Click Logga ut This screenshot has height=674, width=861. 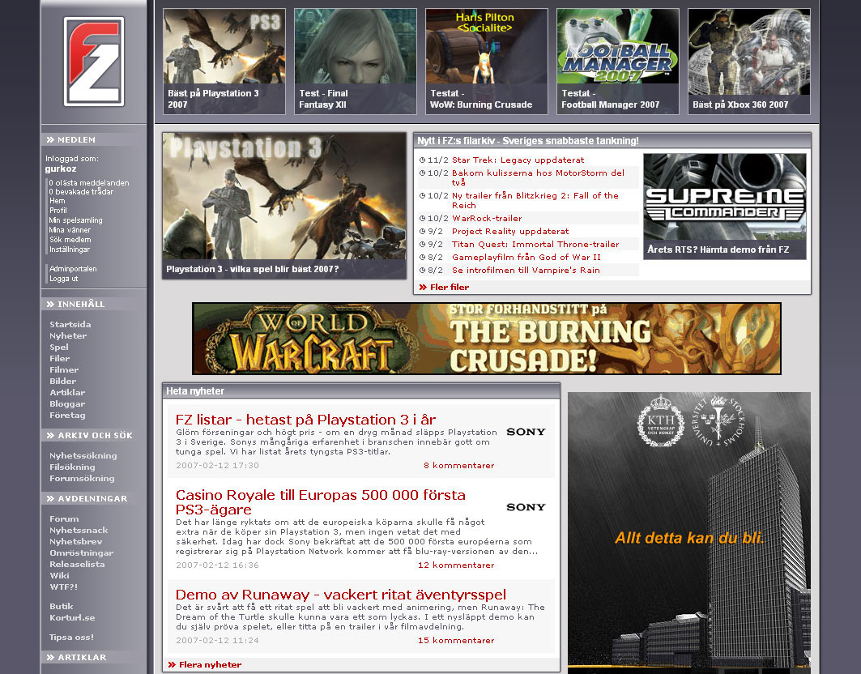[64, 279]
